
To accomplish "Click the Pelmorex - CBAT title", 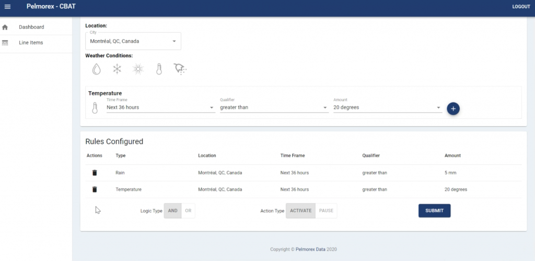I will coord(51,6).
